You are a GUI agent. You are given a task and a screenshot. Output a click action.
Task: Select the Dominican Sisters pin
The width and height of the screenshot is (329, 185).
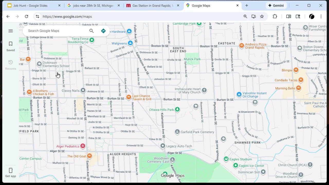pos(263,172)
